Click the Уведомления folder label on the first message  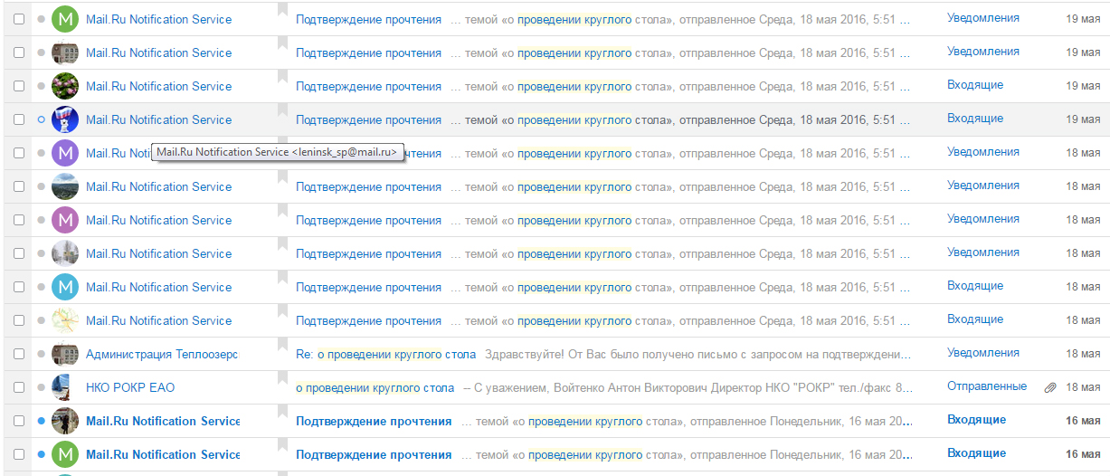tap(983, 18)
